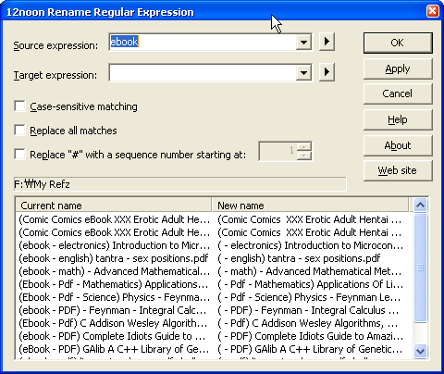Click new name "( - math) - Advanced Mathematical Met..."
This screenshot has height=374, width=444.
coord(310,271)
